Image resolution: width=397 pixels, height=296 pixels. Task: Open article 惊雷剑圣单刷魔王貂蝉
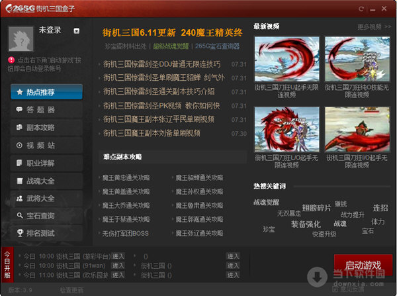point(164,77)
